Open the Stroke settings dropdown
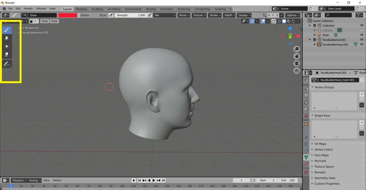 (x=215, y=15)
